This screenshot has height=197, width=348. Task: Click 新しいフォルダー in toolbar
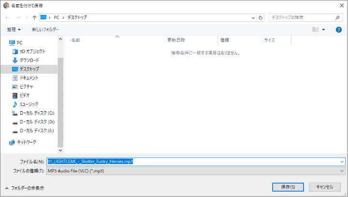(45, 29)
